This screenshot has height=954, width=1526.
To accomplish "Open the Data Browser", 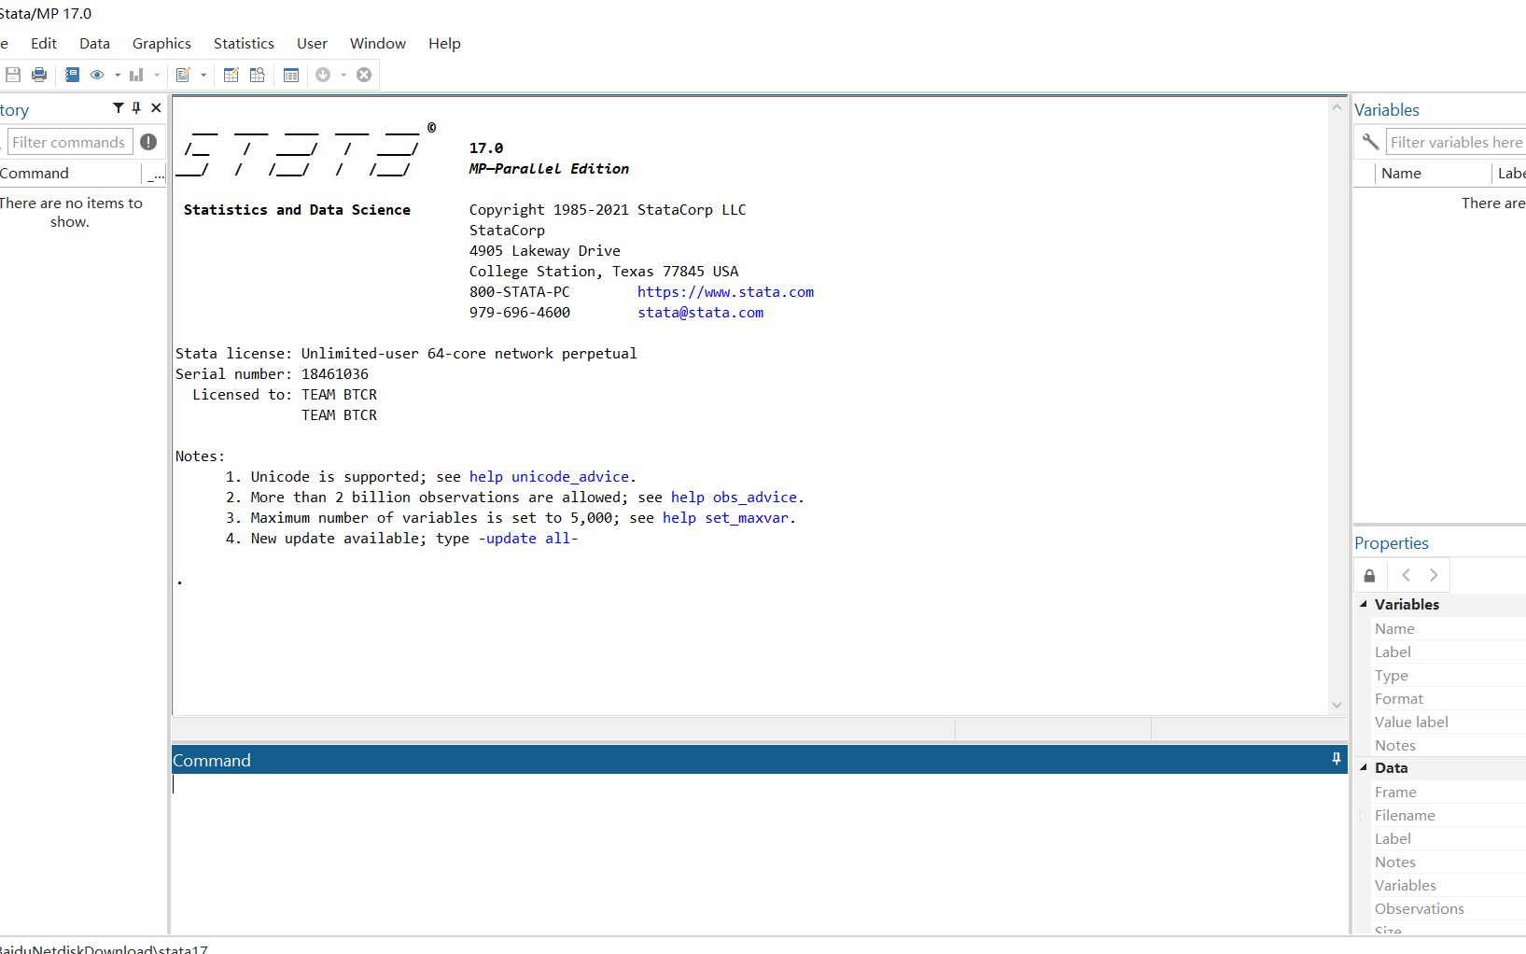I will (257, 75).
